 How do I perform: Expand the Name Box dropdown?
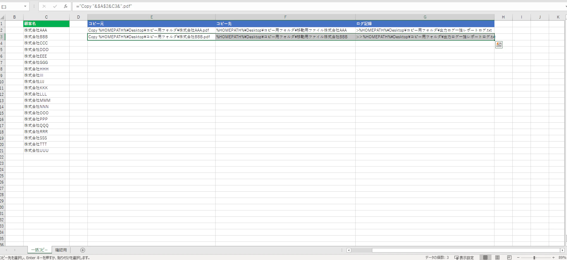tap(25, 6)
